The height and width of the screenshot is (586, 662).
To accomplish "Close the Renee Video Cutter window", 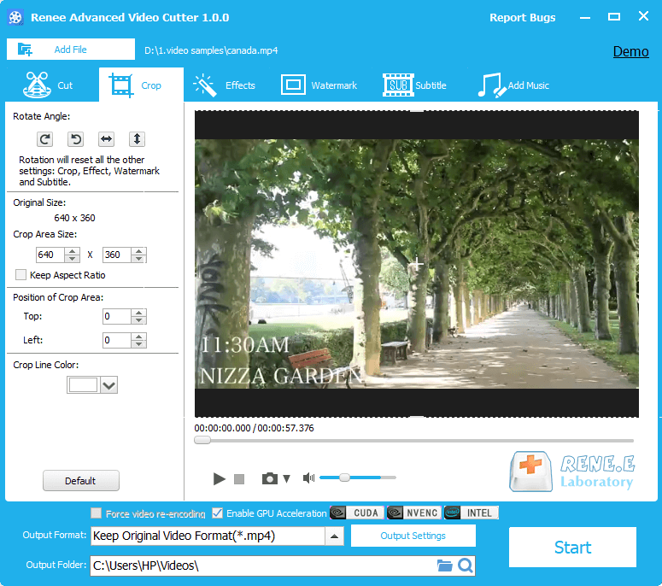I will click(x=643, y=16).
